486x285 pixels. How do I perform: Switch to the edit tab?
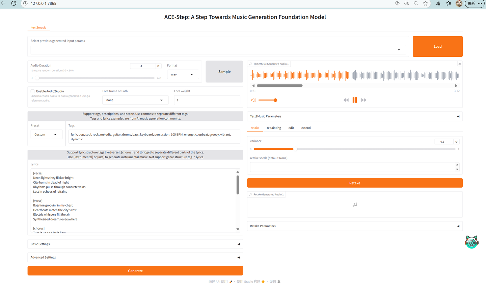point(291,128)
